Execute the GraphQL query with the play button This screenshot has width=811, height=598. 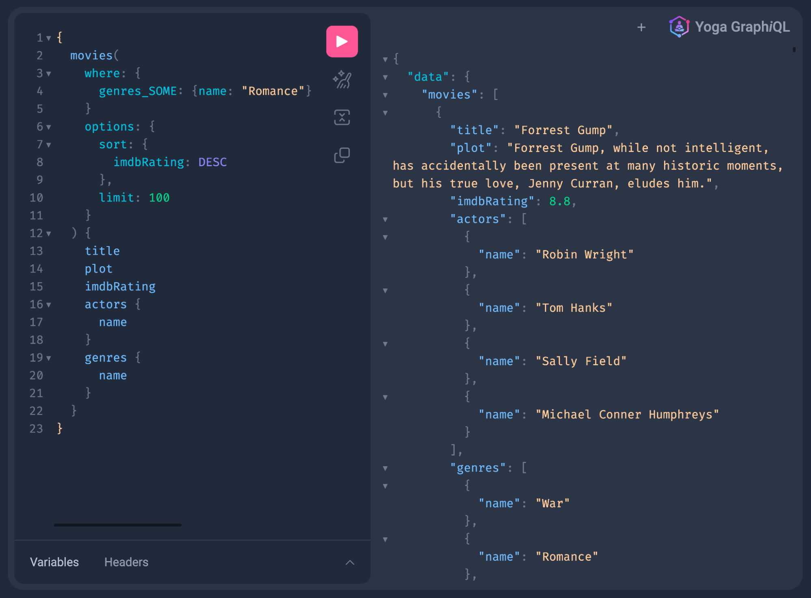pos(342,41)
